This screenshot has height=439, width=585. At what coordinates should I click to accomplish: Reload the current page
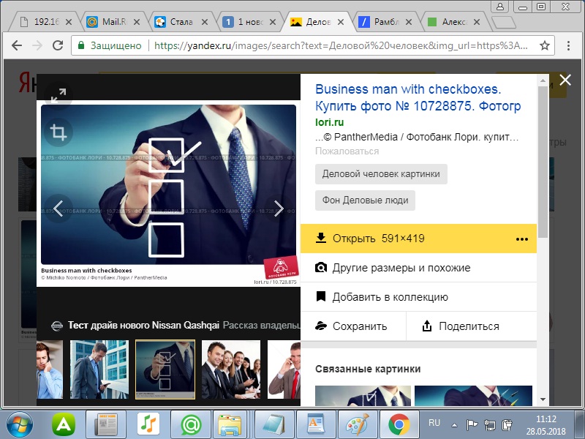[x=58, y=45]
